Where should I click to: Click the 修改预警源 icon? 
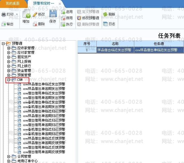pos(79,18)
